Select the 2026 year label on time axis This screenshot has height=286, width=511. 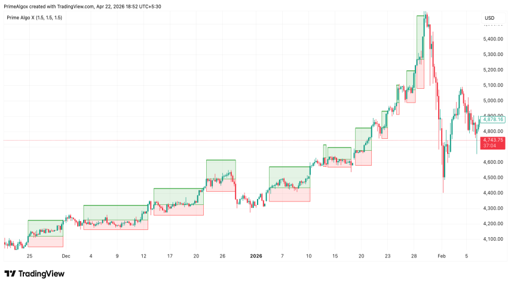[256, 256]
